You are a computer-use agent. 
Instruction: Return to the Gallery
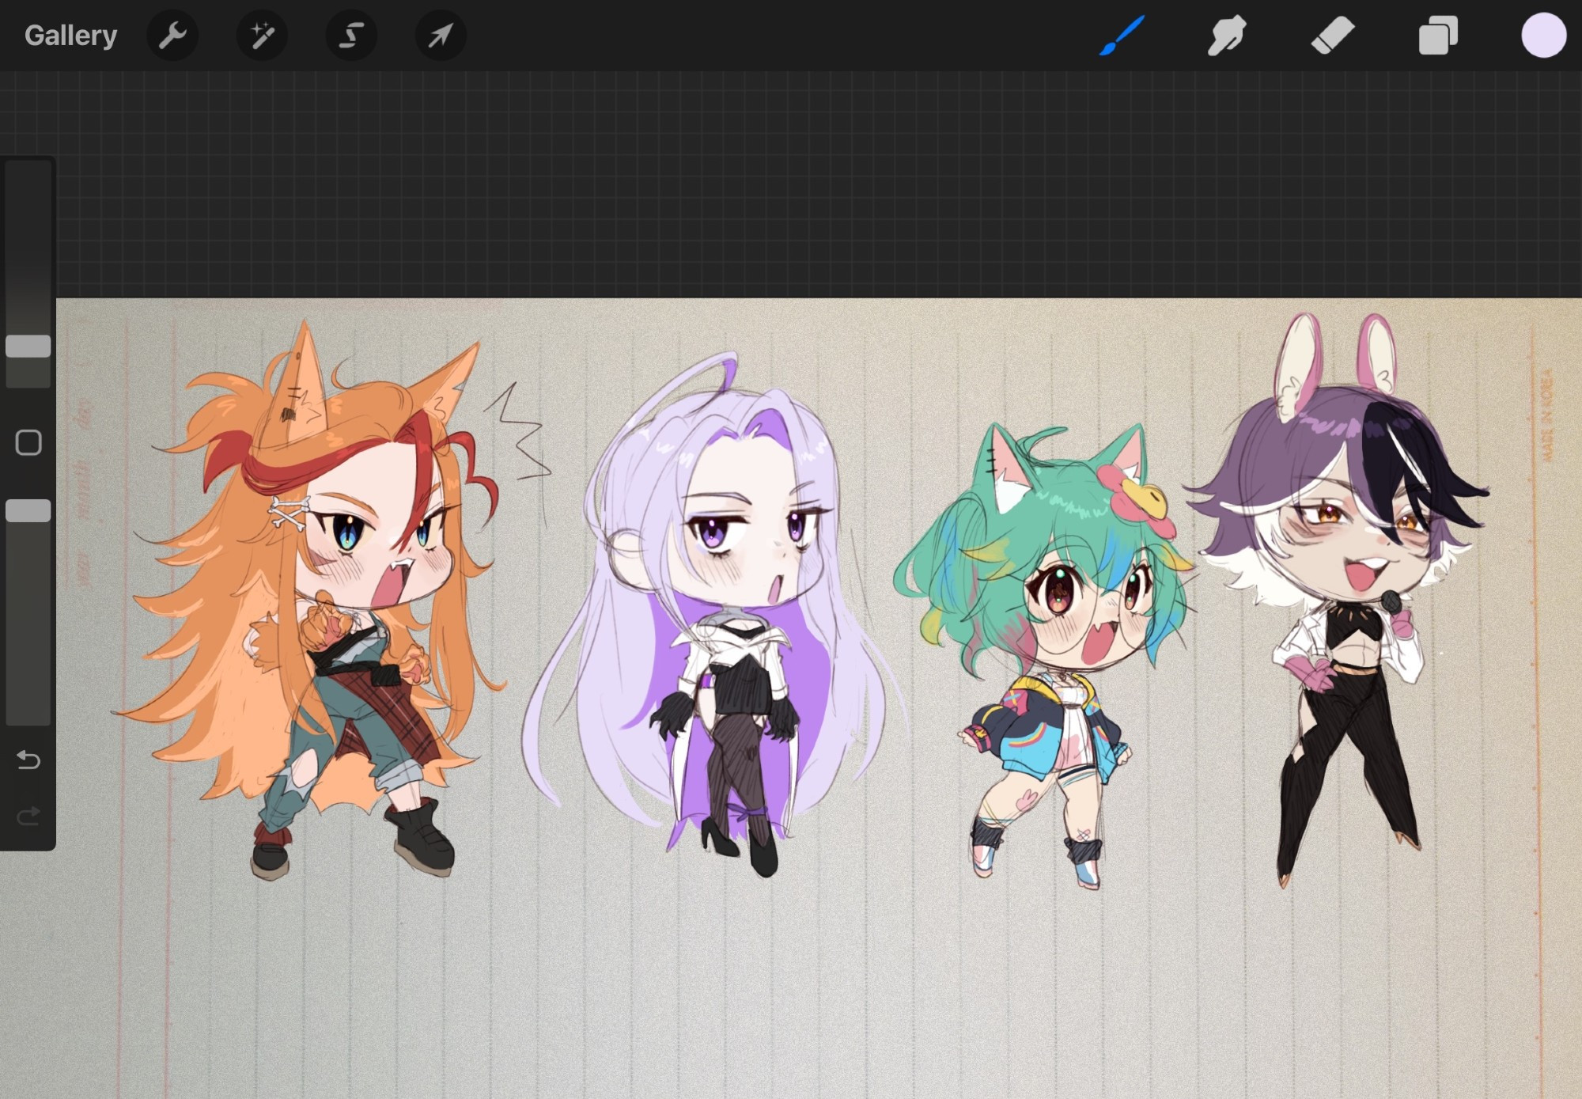pos(70,36)
